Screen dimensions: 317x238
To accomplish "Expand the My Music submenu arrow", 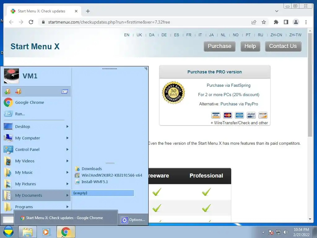I will click(67, 172).
